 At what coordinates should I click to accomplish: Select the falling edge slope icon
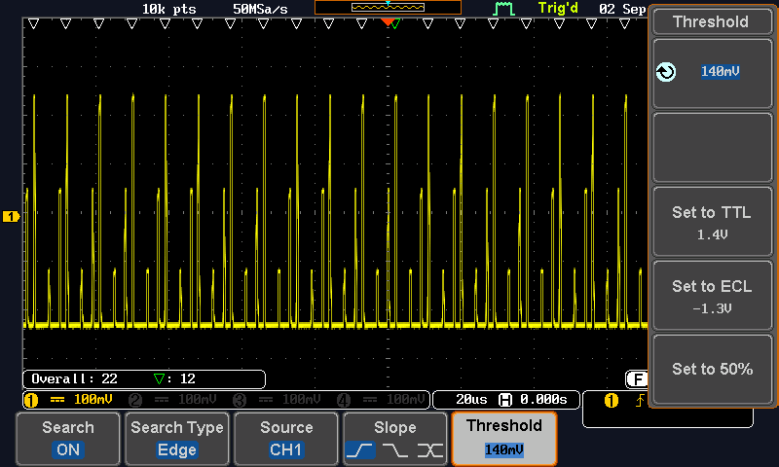395,450
